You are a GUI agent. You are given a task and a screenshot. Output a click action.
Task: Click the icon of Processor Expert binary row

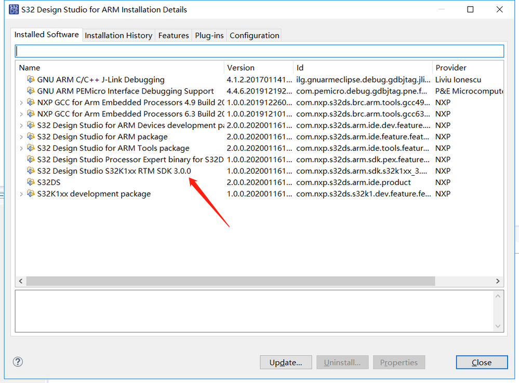click(x=31, y=159)
